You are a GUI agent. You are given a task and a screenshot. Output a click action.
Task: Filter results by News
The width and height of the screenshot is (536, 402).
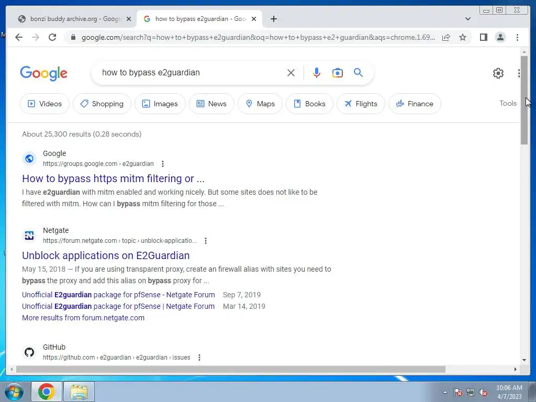click(x=211, y=104)
